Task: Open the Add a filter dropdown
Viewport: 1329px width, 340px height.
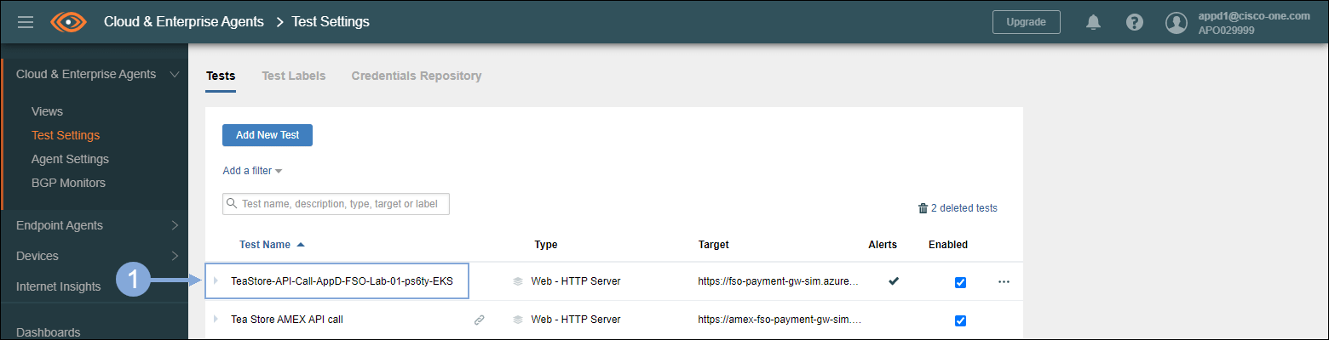Action: point(252,171)
